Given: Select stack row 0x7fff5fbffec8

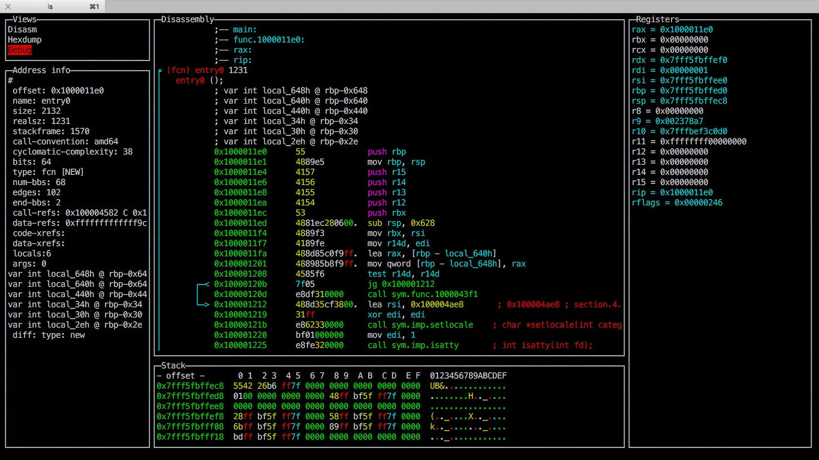Looking at the screenshot, I should click(332, 386).
